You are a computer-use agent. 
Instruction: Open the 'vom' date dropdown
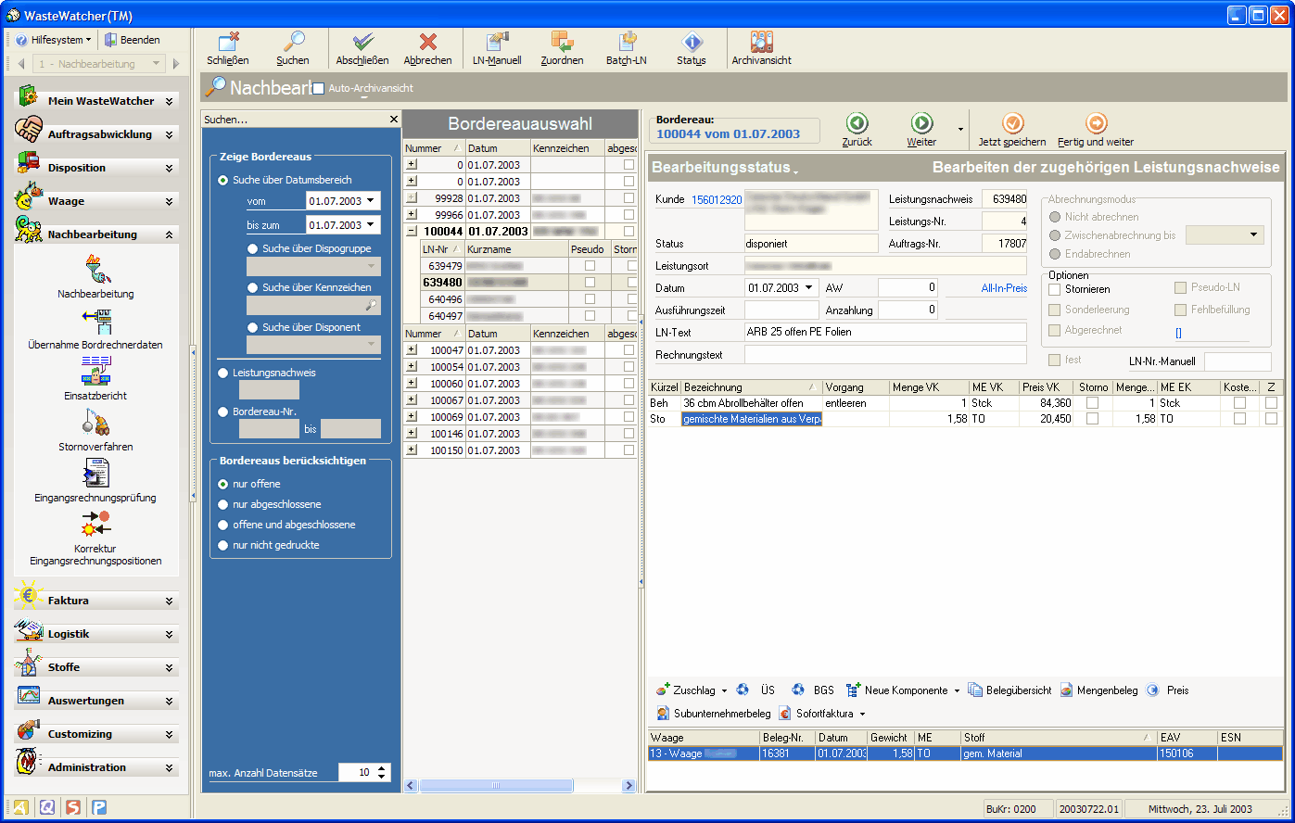point(371,199)
